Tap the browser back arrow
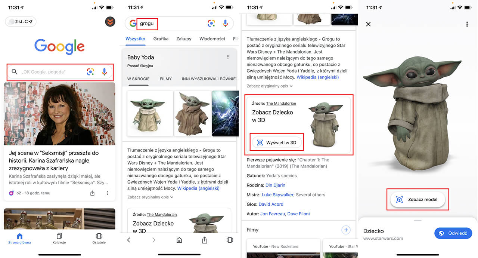This screenshot has width=478, height=258. coord(128,240)
